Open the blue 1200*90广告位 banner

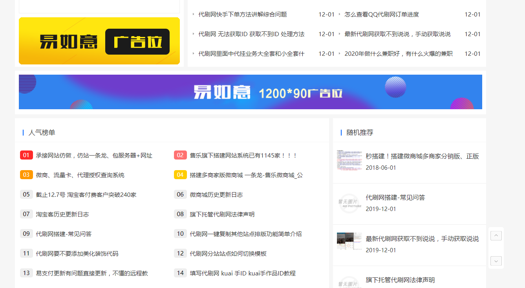coord(250,92)
